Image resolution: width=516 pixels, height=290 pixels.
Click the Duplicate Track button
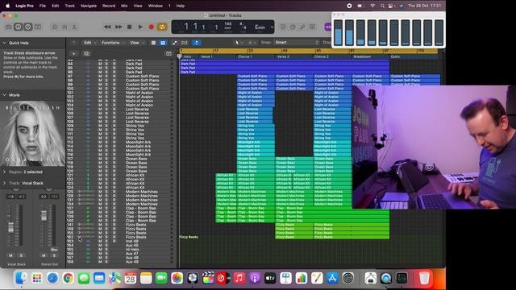tap(86, 54)
